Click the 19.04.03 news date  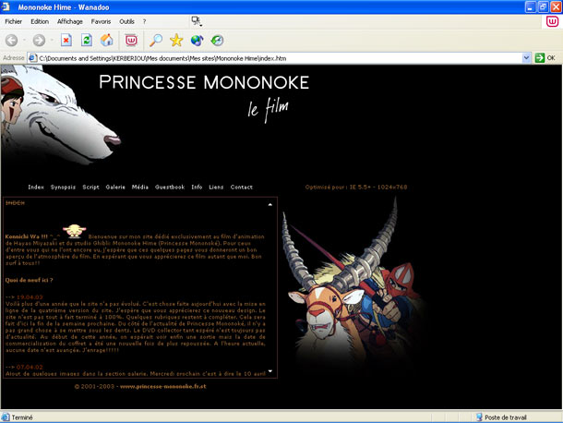(x=30, y=296)
